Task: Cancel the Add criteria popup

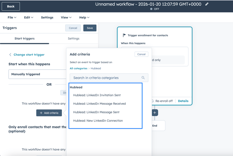Action: [x=141, y=54]
